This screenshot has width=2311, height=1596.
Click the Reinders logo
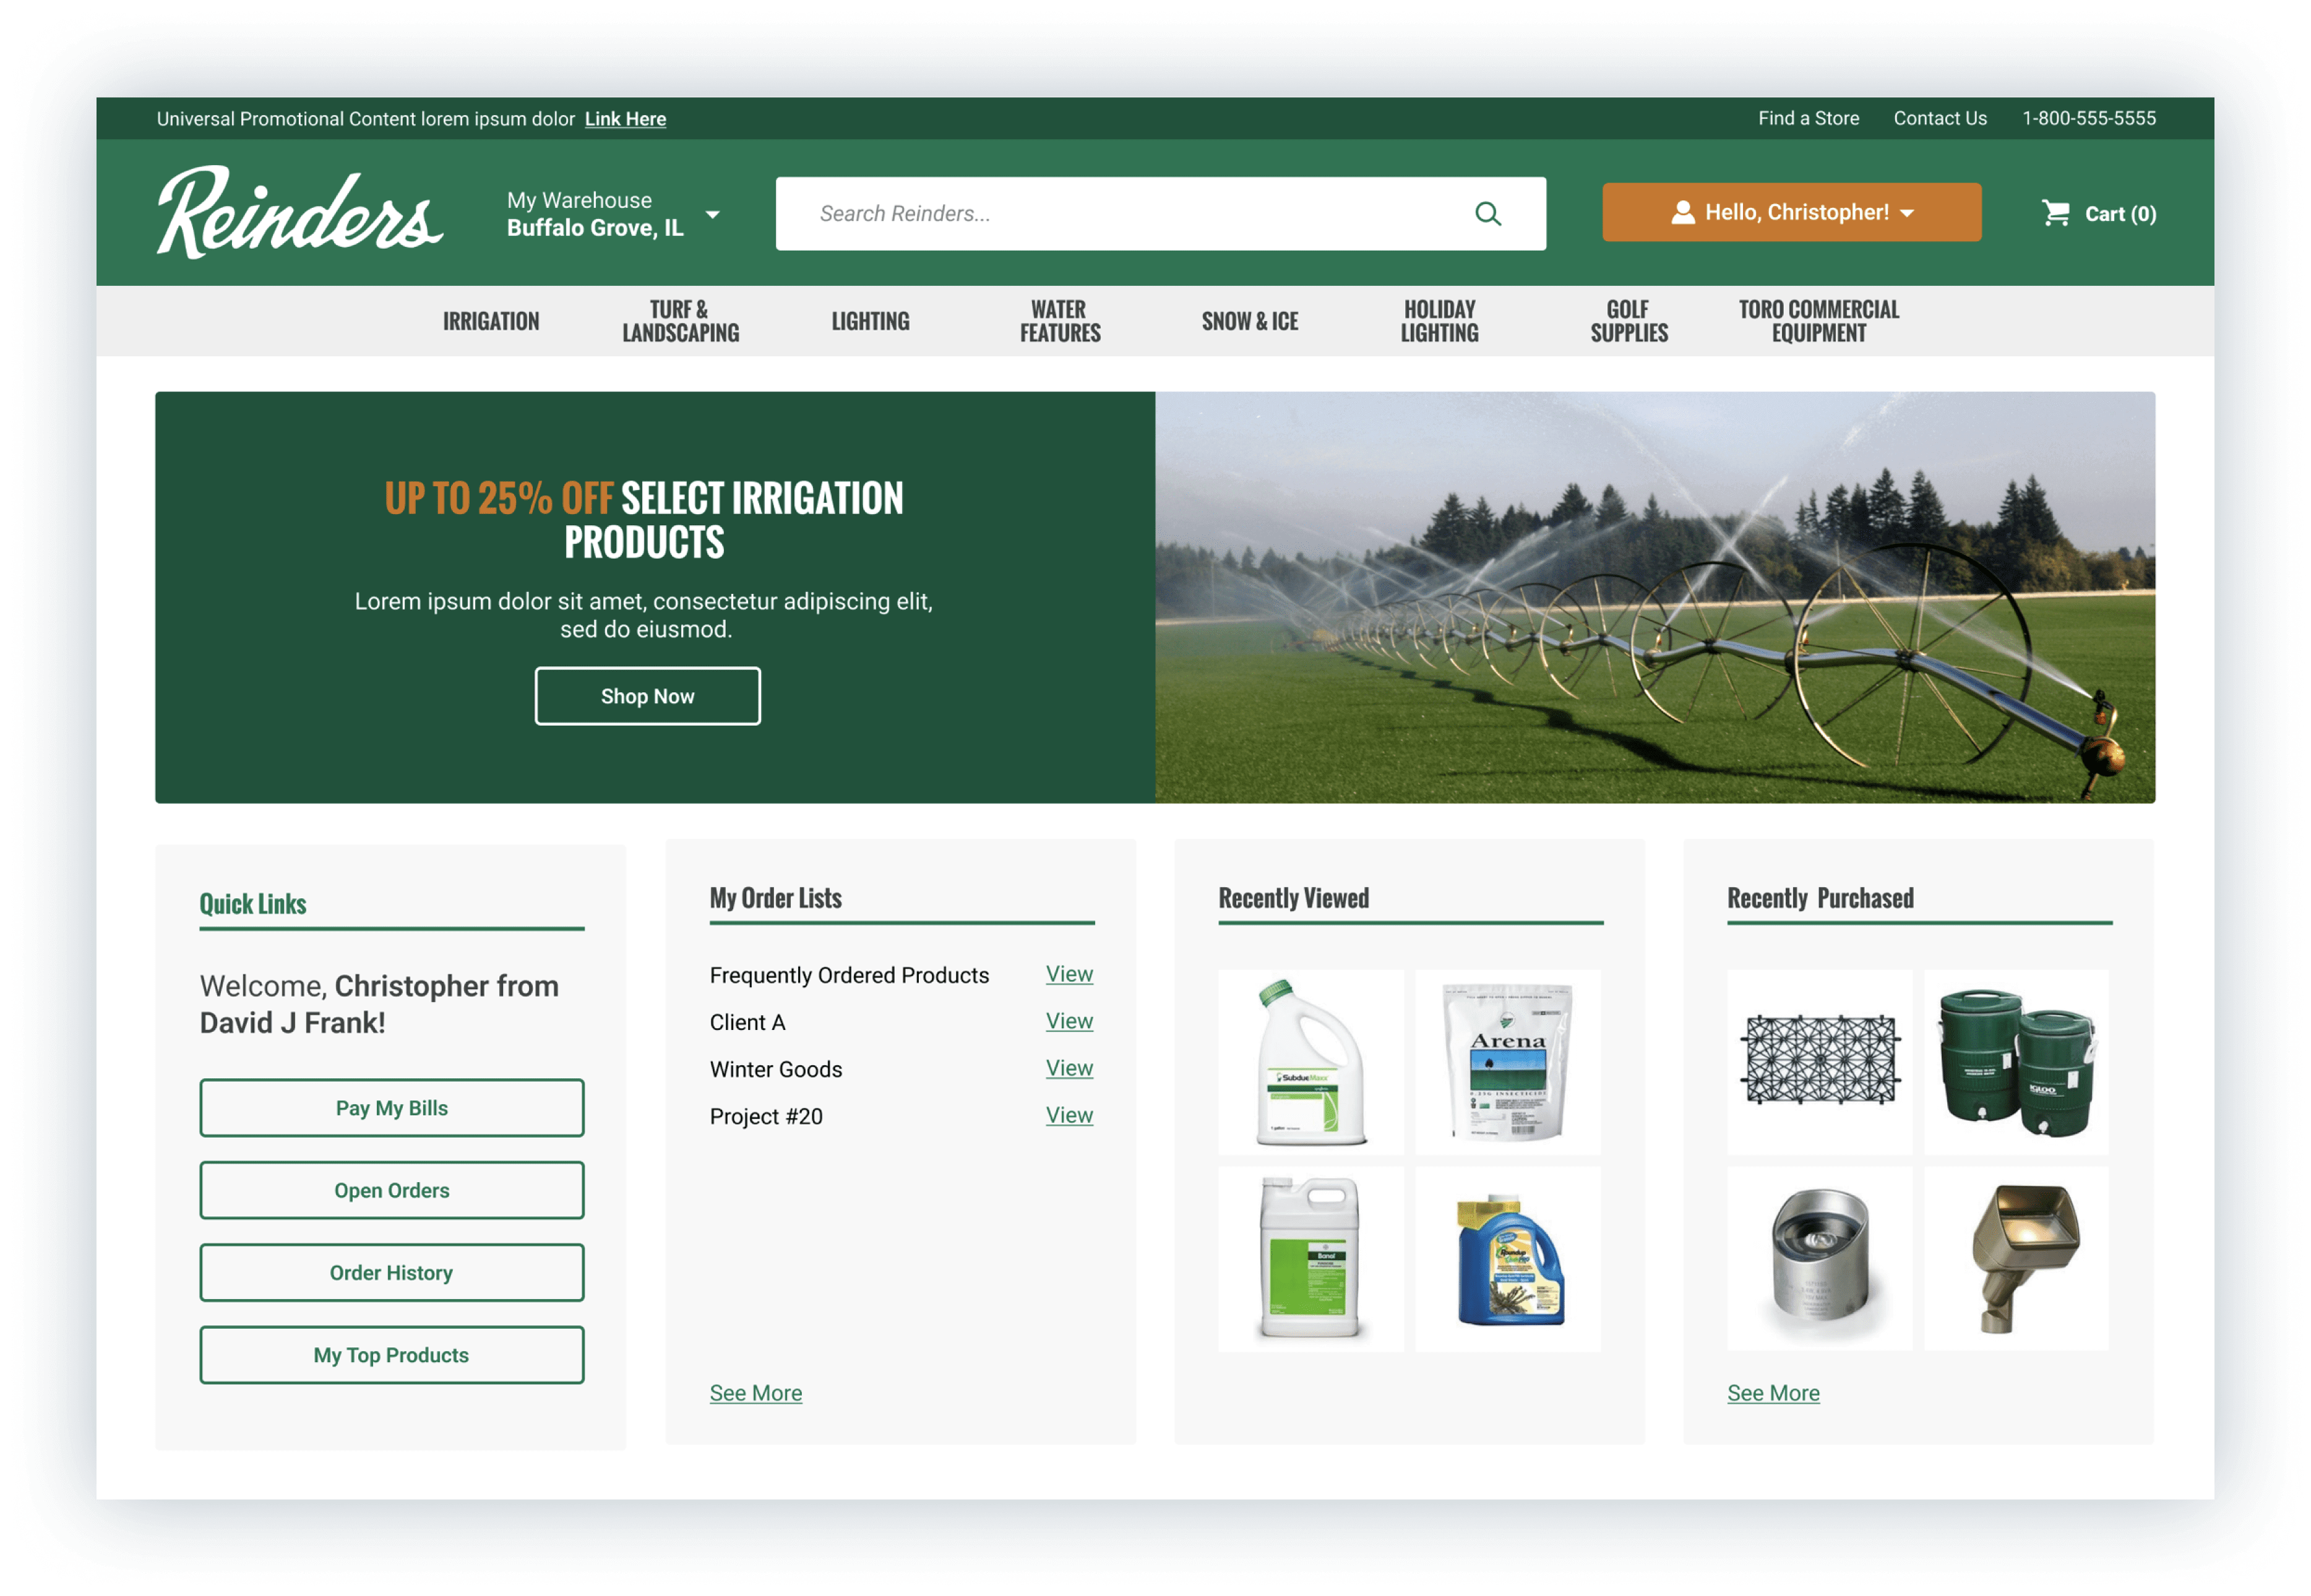(299, 213)
